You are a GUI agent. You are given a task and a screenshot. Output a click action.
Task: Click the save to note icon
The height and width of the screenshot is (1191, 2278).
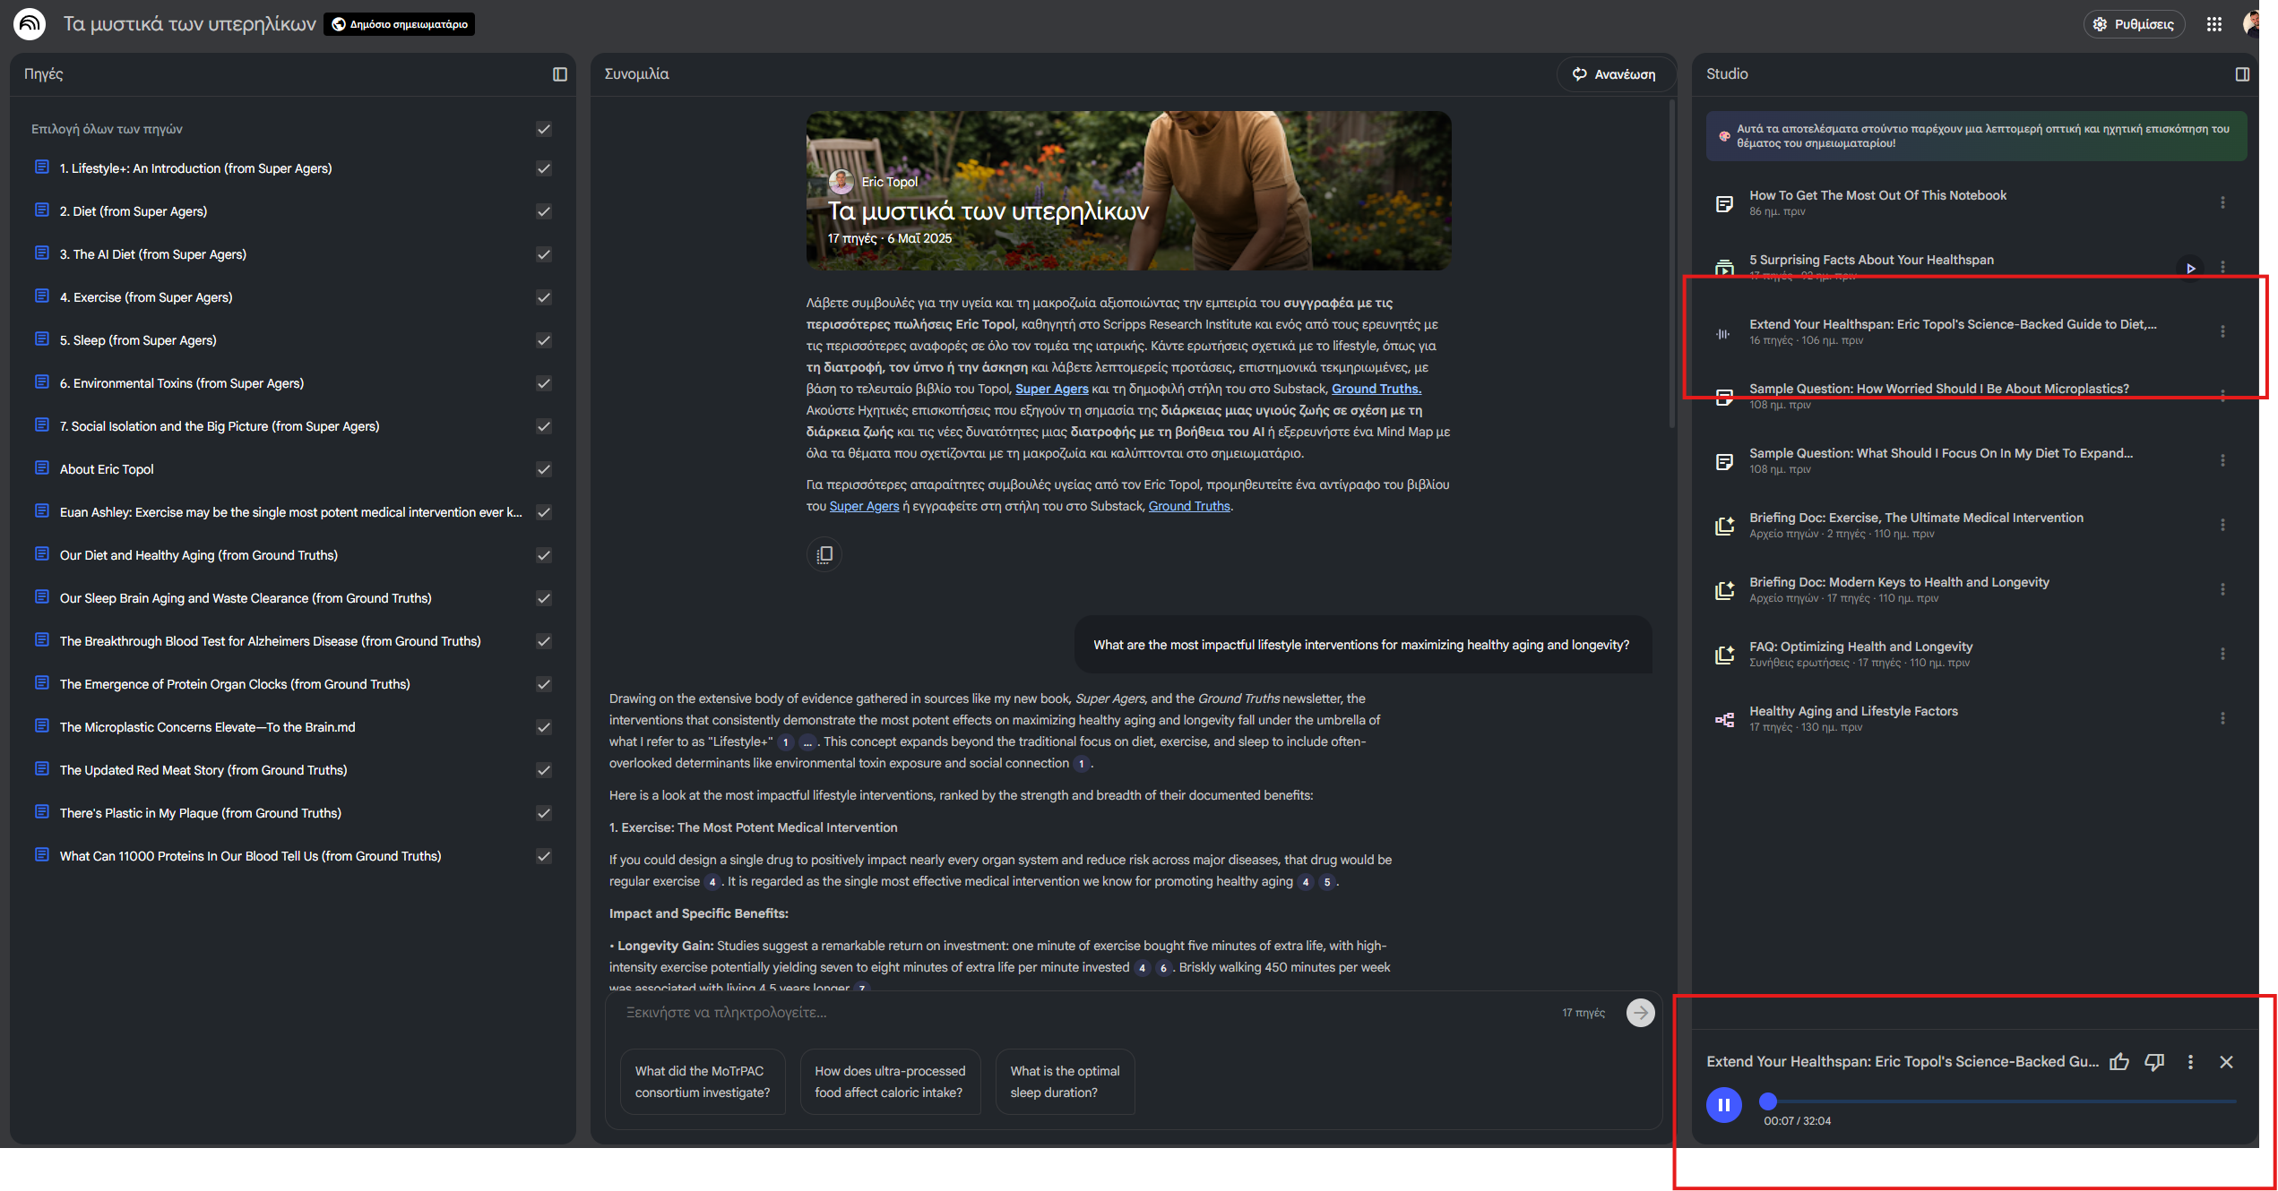[824, 554]
